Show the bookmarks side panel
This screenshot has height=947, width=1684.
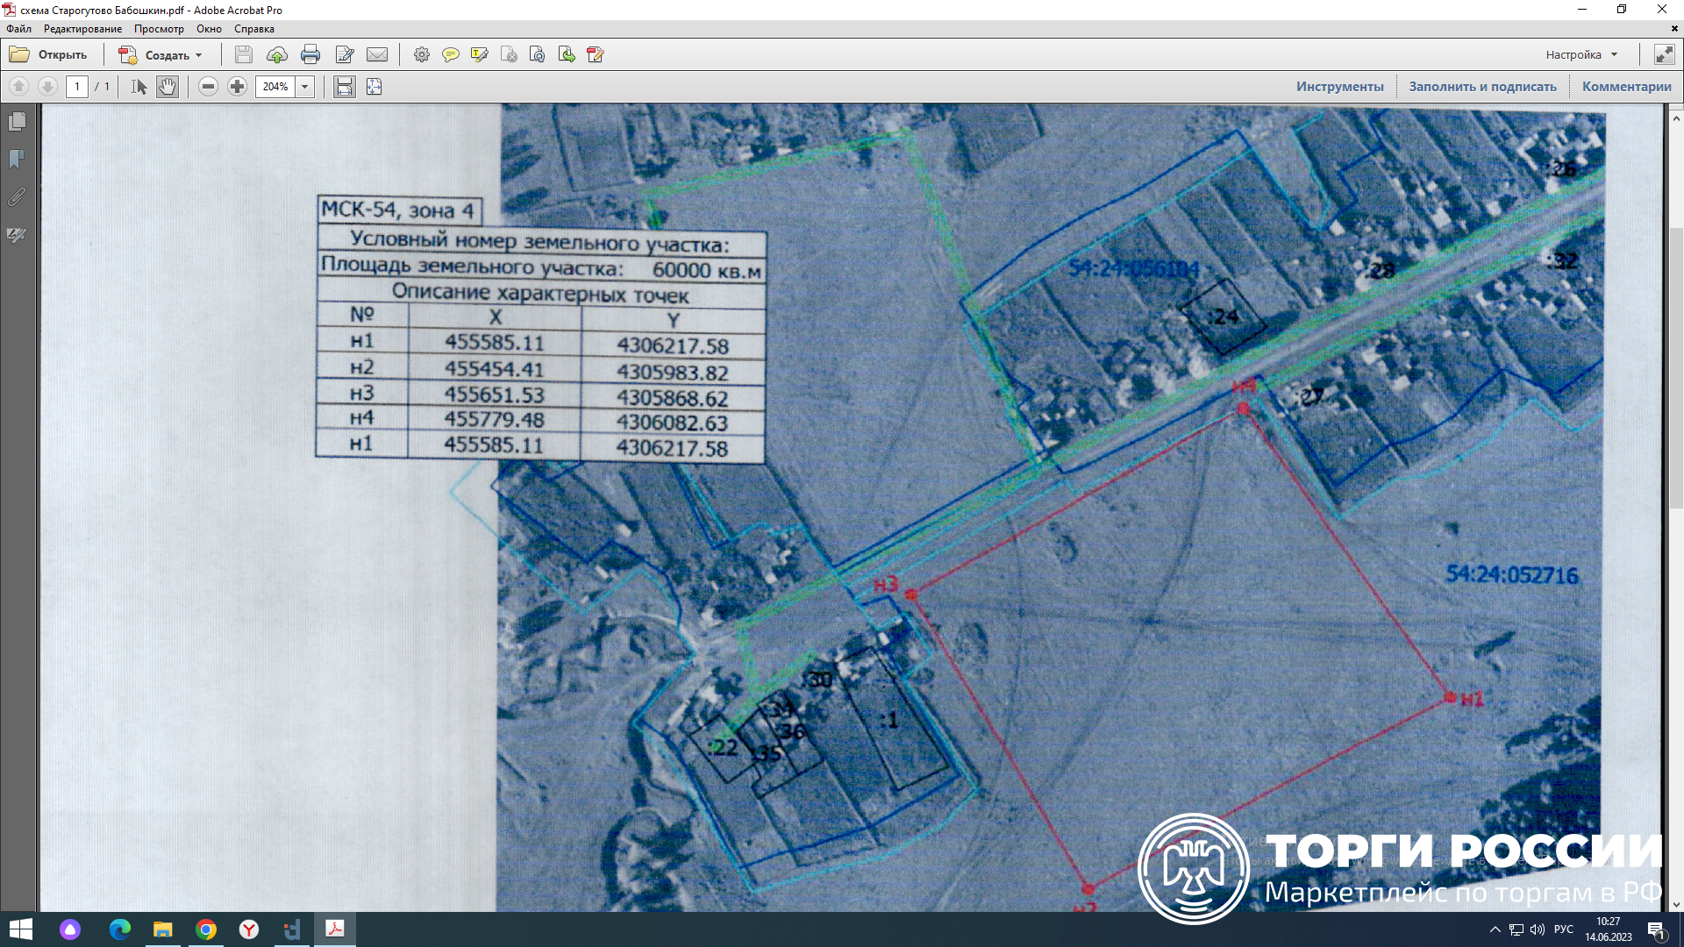pyautogui.click(x=17, y=159)
